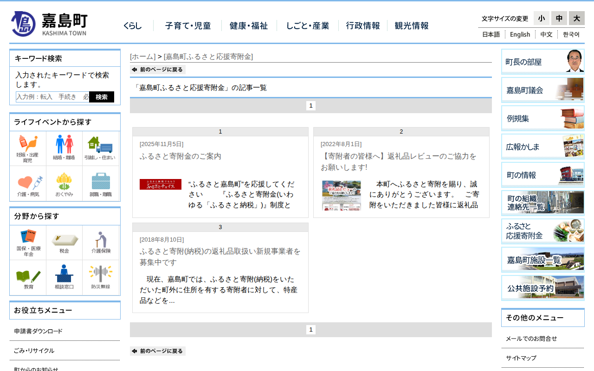Image resolution: width=594 pixels, height=371 pixels.
Task: Set font size to 小
Action: coord(541,18)
